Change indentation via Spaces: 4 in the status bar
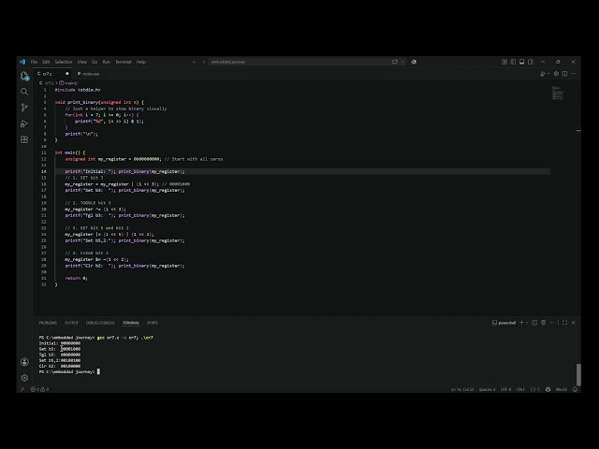 487,389
